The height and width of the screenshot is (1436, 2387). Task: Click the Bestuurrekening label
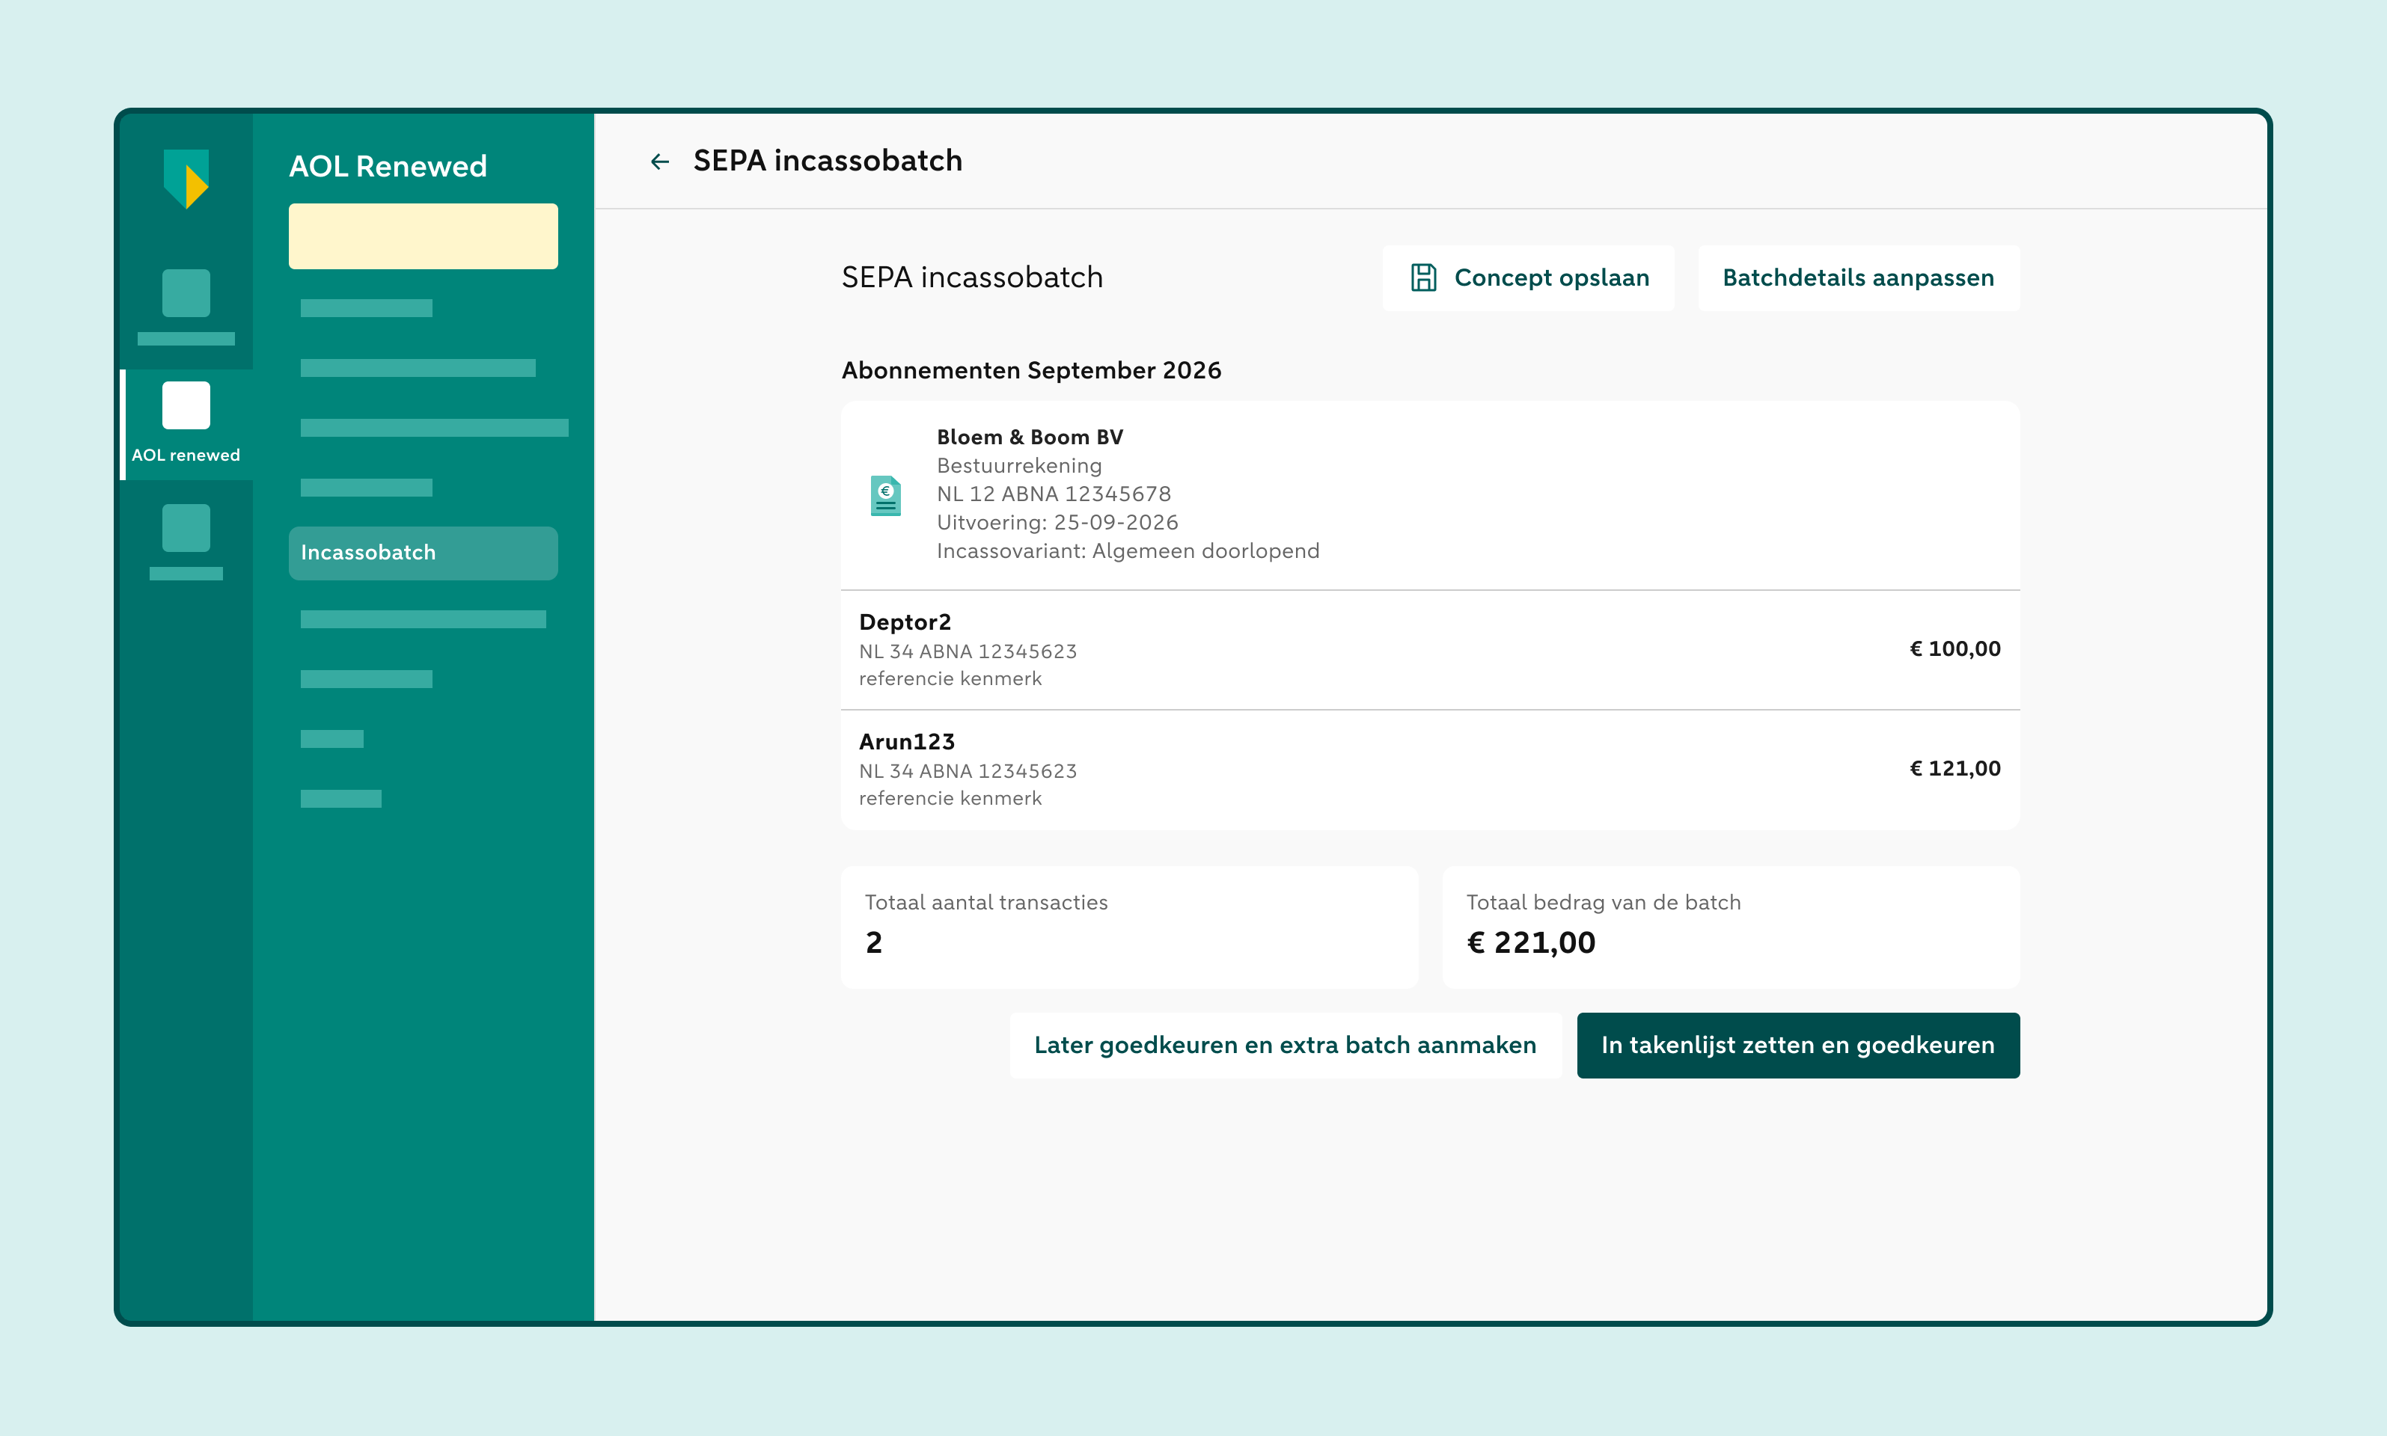pos(1019,467)
